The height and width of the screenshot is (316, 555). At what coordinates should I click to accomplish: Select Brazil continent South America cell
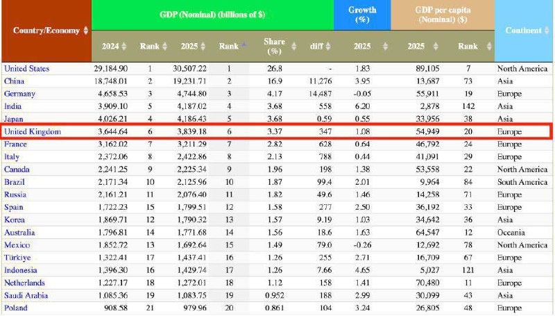coord(522,182)
